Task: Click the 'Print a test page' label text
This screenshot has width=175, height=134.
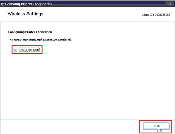Action: 29,50
